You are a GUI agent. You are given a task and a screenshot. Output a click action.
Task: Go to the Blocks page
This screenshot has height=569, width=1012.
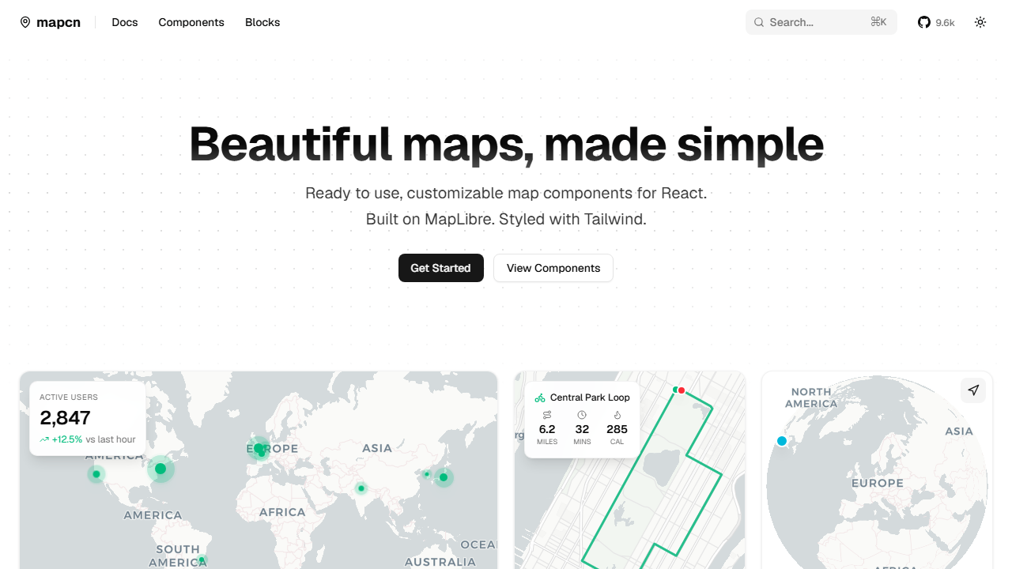coord(262,22)
